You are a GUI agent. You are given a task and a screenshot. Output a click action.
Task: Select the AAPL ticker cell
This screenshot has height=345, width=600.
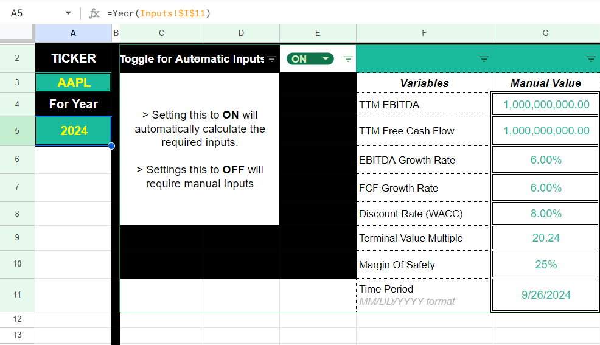point(74,83)
